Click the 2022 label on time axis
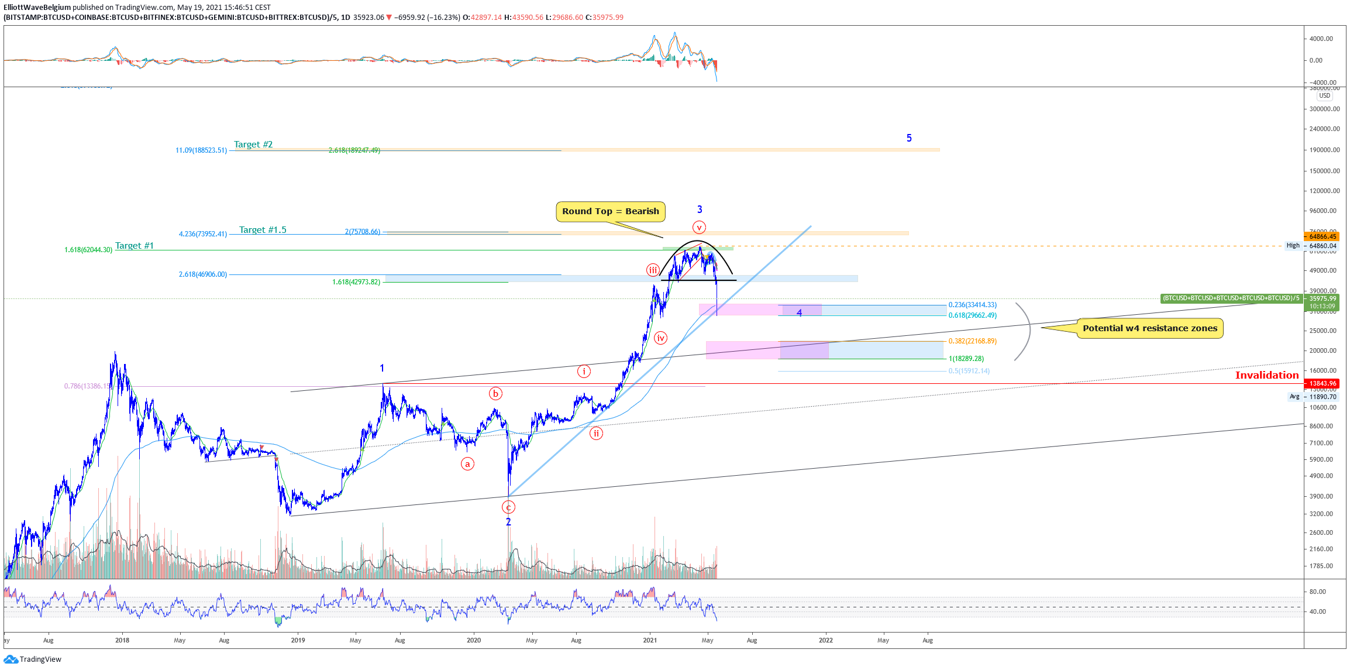This screenshot has height=670, width=1350. (x=826, y=640)
